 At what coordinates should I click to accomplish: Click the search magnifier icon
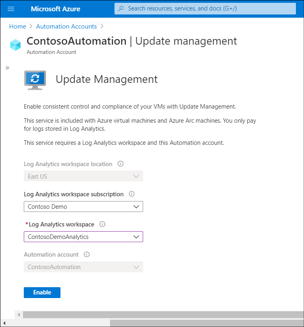[x=121, y=8]
